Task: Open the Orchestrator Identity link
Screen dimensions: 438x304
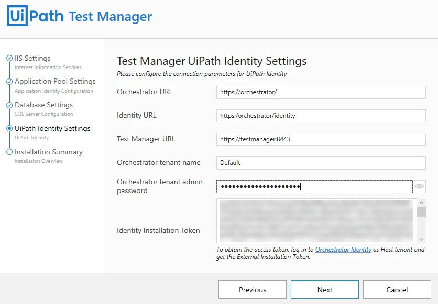Action: (343, 250)
